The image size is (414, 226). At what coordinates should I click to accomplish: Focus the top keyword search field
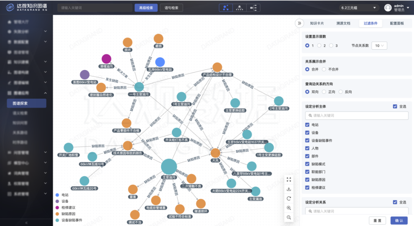[95, 8]
